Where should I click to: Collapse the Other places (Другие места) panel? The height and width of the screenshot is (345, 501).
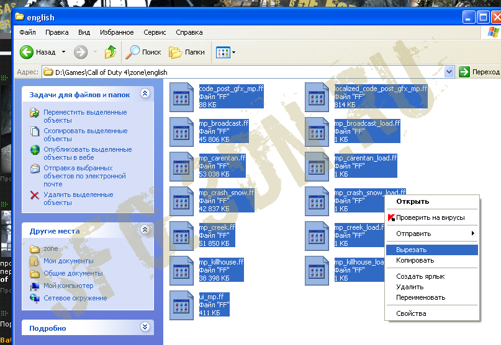pyautogui.click(x=145, y=230)
